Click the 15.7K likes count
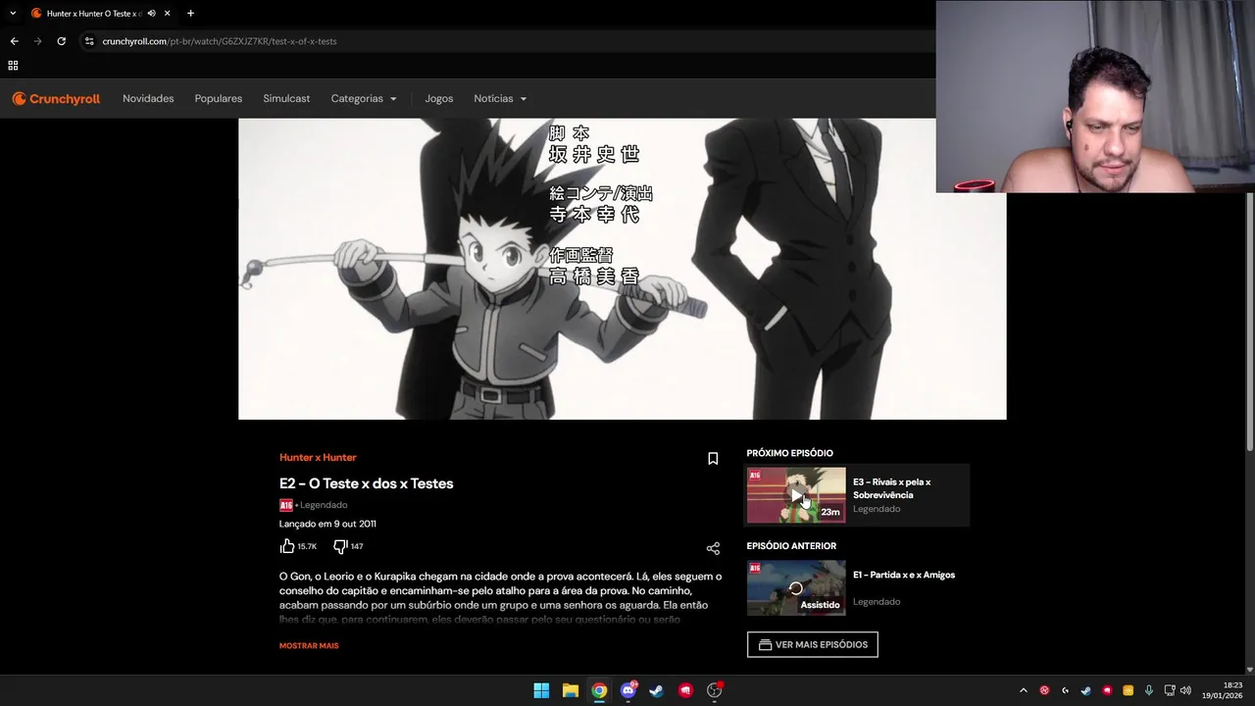Image resolution: width=1255 pixels, height=706 pixels. [307, 547]
